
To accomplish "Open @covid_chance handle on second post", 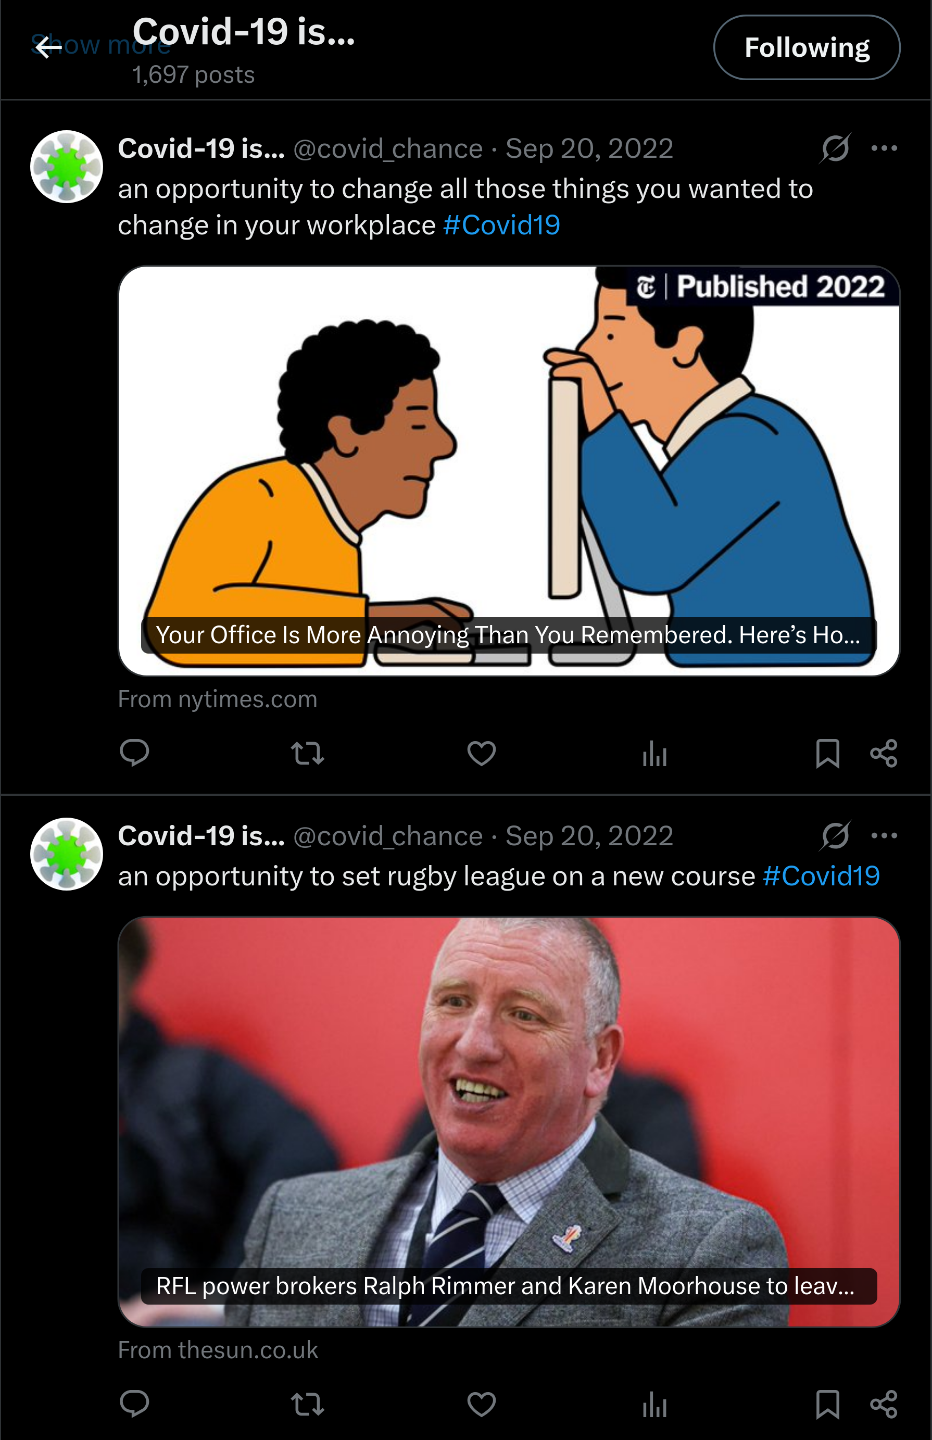I will click(x=388, y=836).
